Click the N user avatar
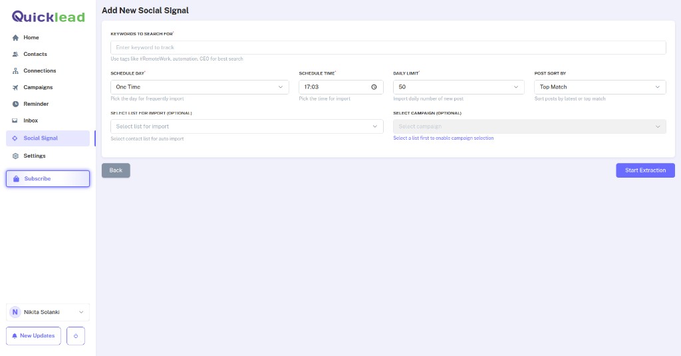The height and width of the screenshot is (356, 681). point(15,312)
